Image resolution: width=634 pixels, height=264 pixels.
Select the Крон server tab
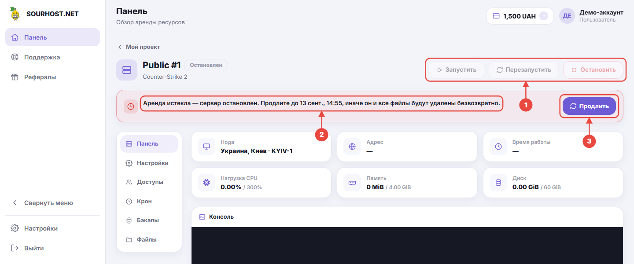(x=149, y=201)
